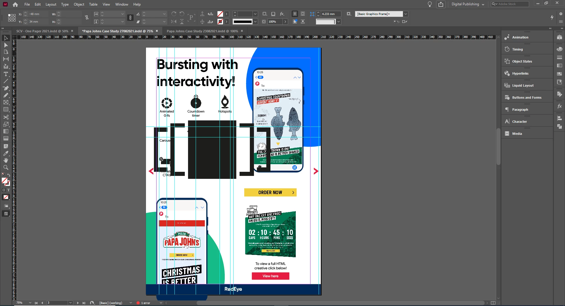The image size is (565, 306).
Task: Switch to Papa Johns Case Study 23082021 tab
Action: (x=202, y=31)
